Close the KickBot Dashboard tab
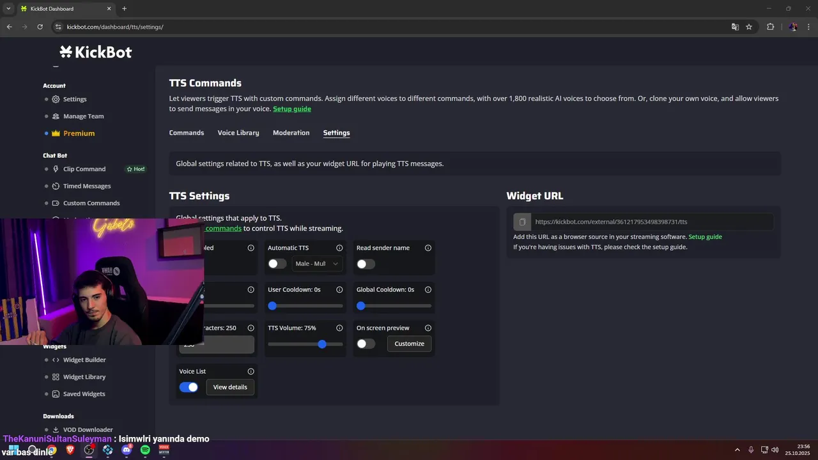818x460 pixels. coord(109,9)
